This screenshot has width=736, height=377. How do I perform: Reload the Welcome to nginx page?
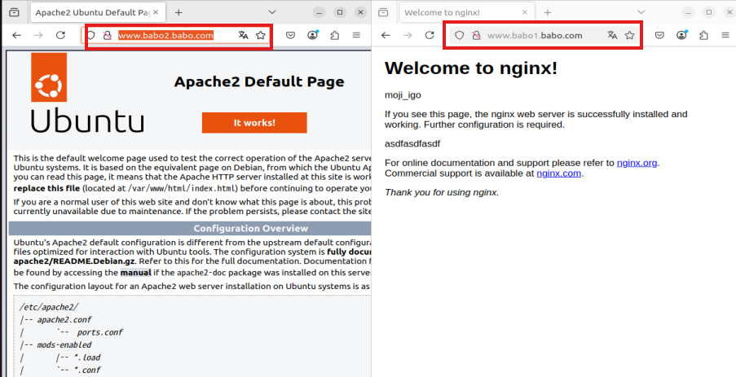point(430,36)
